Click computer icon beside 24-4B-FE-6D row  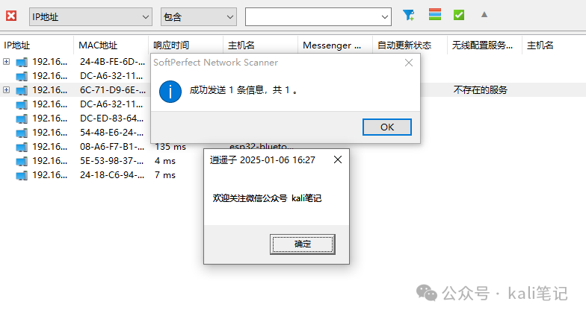(22, 62)
